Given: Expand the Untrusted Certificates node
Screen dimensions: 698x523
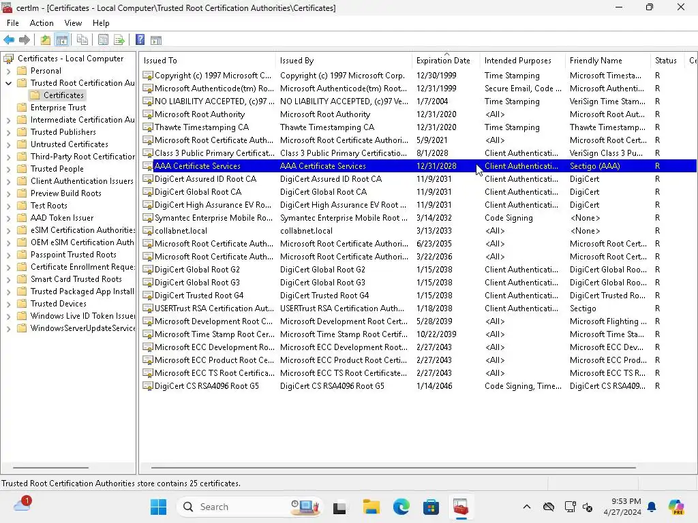Looking at the screenshot, I should (8, 144).
